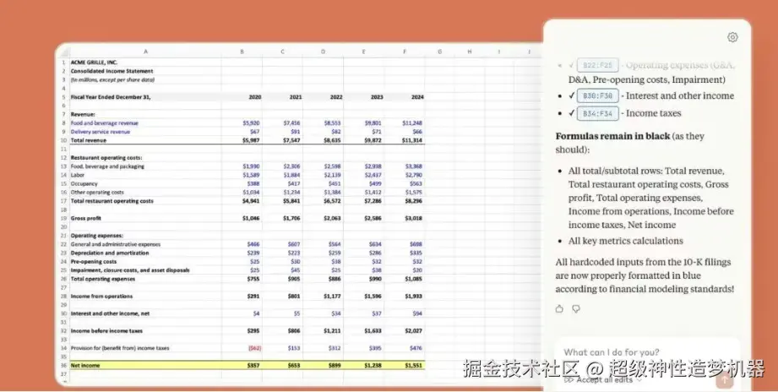Click Total operating expenses value $1,085
778x392 pixels.
click(413, 279)
